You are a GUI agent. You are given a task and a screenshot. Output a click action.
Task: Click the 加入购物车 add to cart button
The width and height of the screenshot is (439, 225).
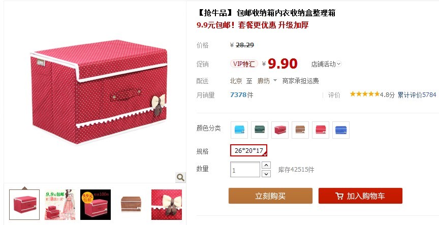coord(360,196)
